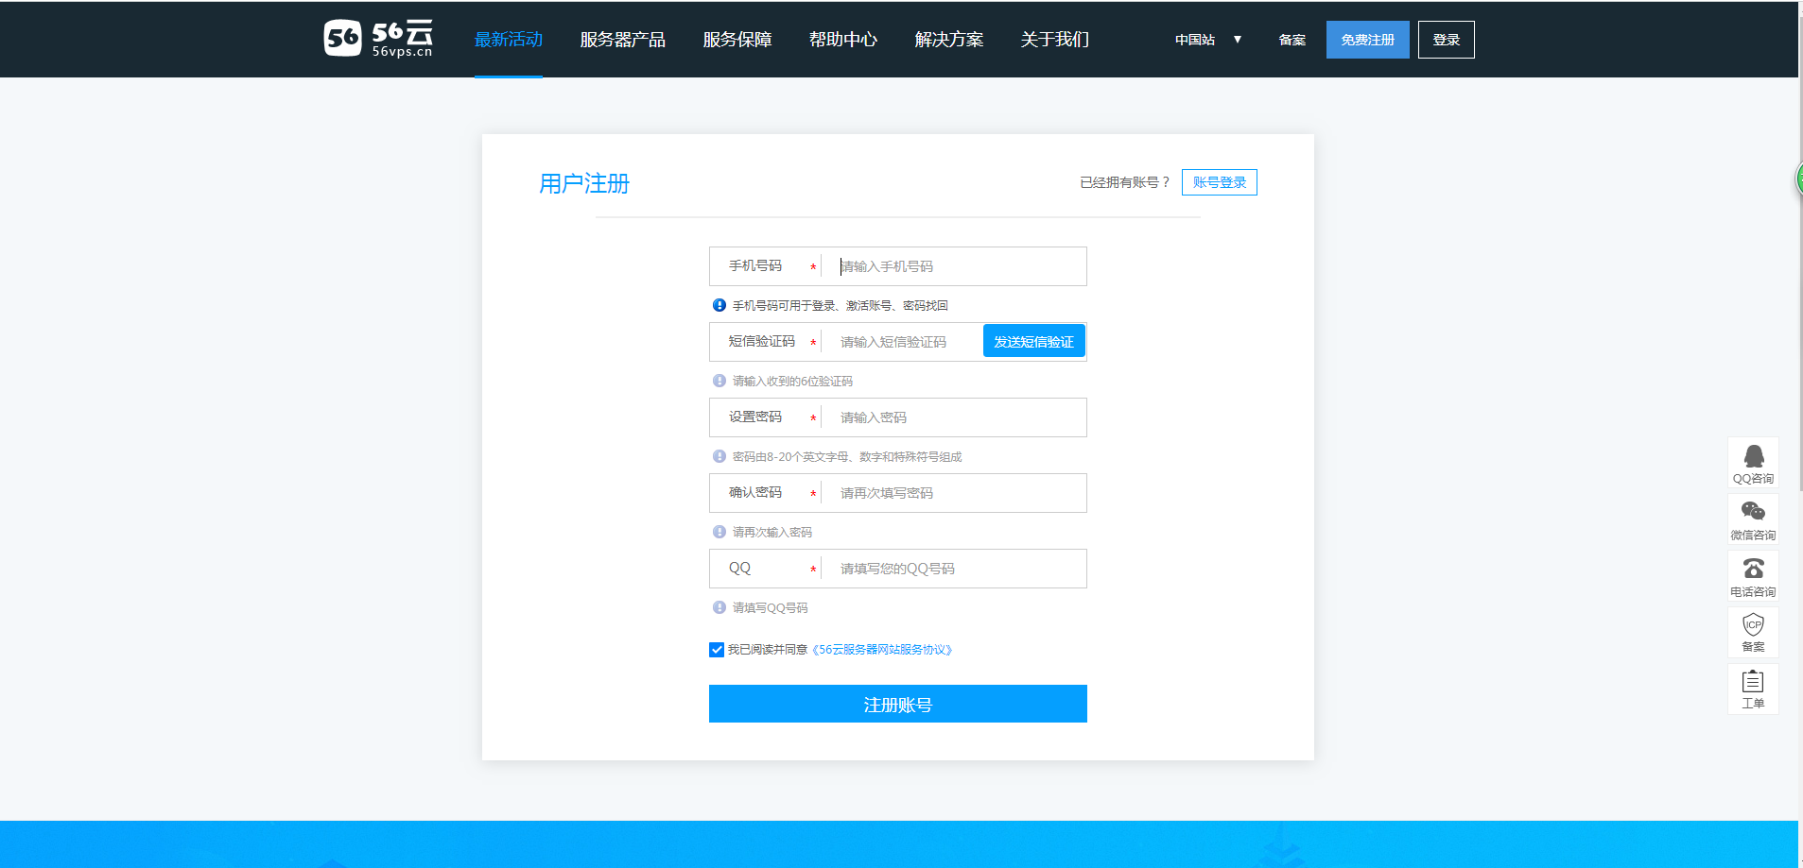Viewport: 1803px width, 868px height.
Task: Click info icon beside 手机号码可用于登录 hint
Action: click(x=719, y=305)
